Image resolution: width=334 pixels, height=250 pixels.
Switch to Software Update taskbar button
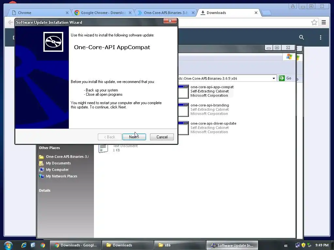click(x=232, y=245)
